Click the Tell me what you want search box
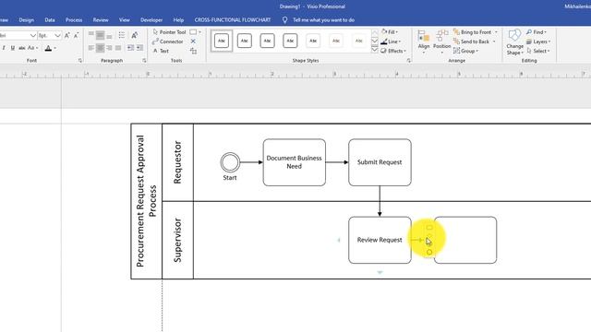Viewport: 591px width, 332px height. (324, 20)
